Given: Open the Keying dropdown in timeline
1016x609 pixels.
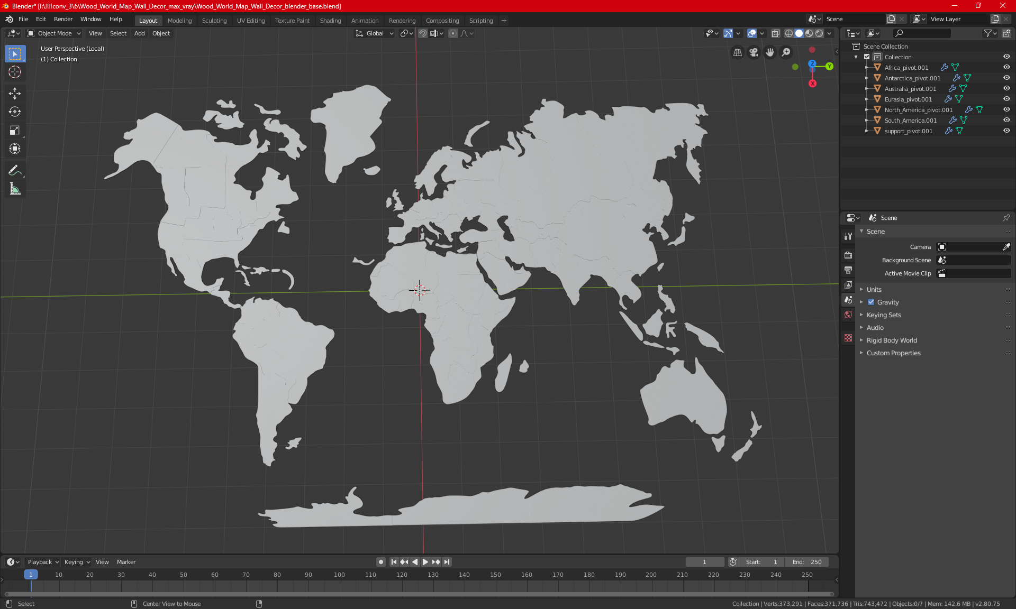Looking at the screenshot, I should tap(77, 562).
